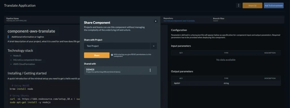This screenshot has height=108, width=290.
Task: Click the orange Share button in dialog
Action: (x=97, y=55)
